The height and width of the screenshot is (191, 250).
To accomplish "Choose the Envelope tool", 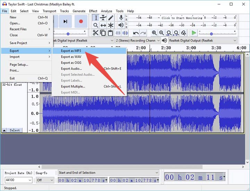I will pos(103,18).
